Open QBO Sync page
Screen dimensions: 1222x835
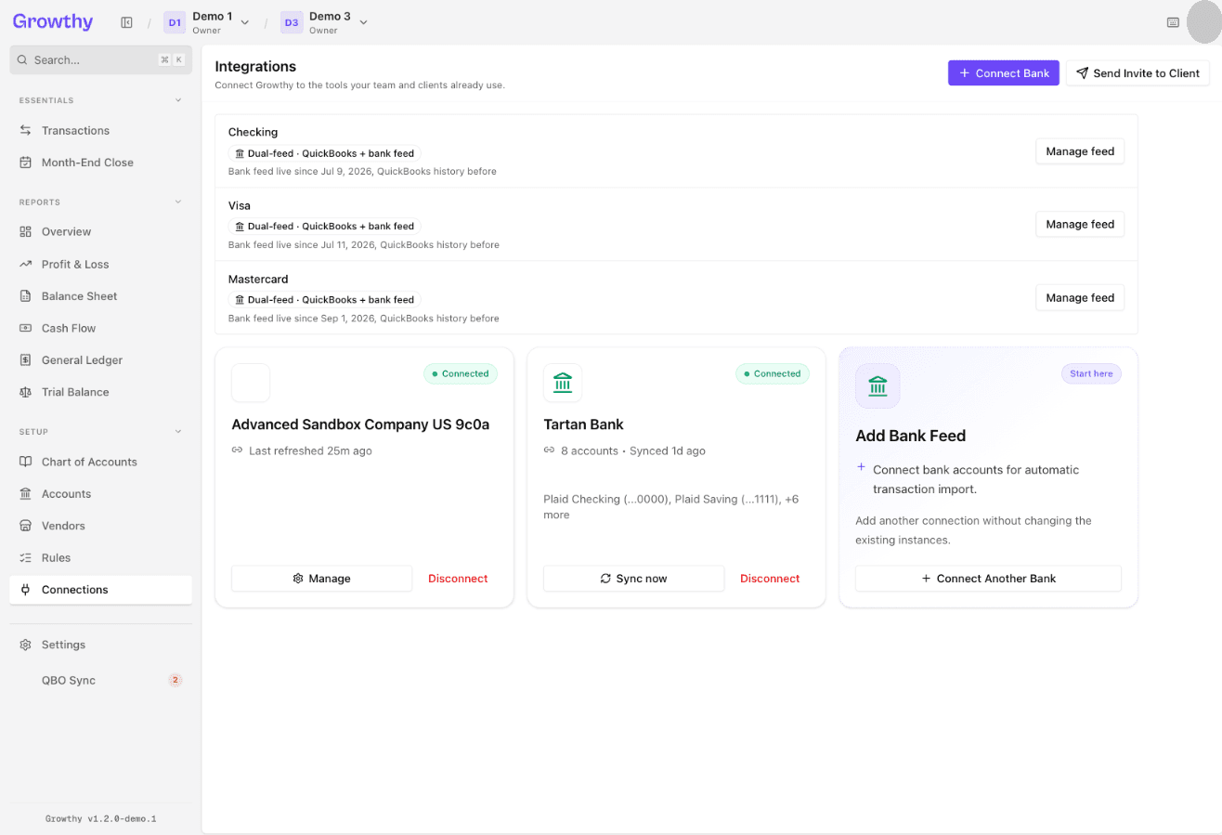pos(100,681)
